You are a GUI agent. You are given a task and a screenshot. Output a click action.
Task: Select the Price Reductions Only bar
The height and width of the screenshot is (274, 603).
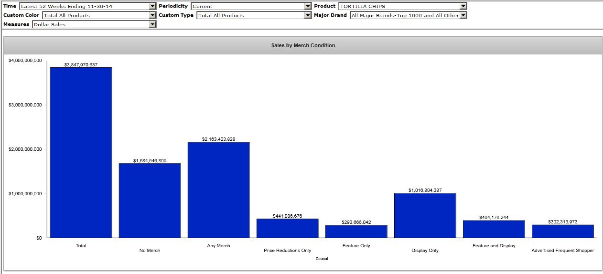click(x=287, y=228)
